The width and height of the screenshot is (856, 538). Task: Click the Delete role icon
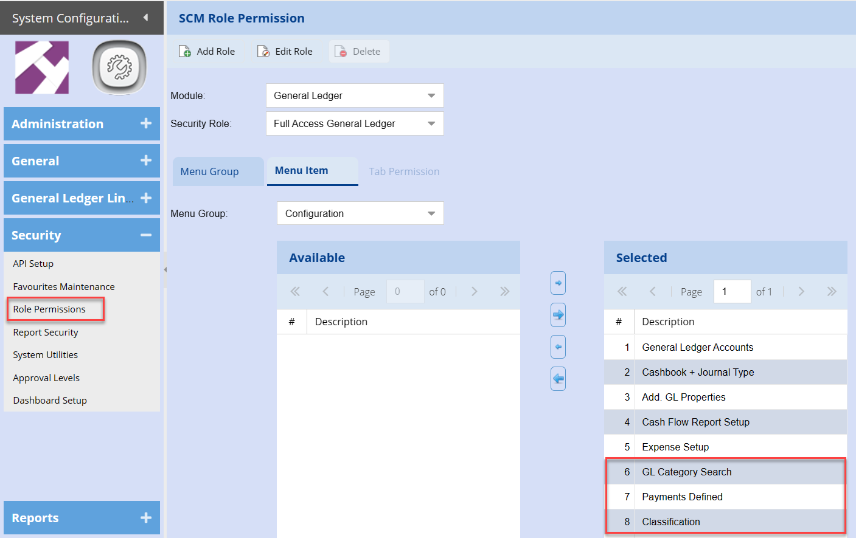(341, 52)
